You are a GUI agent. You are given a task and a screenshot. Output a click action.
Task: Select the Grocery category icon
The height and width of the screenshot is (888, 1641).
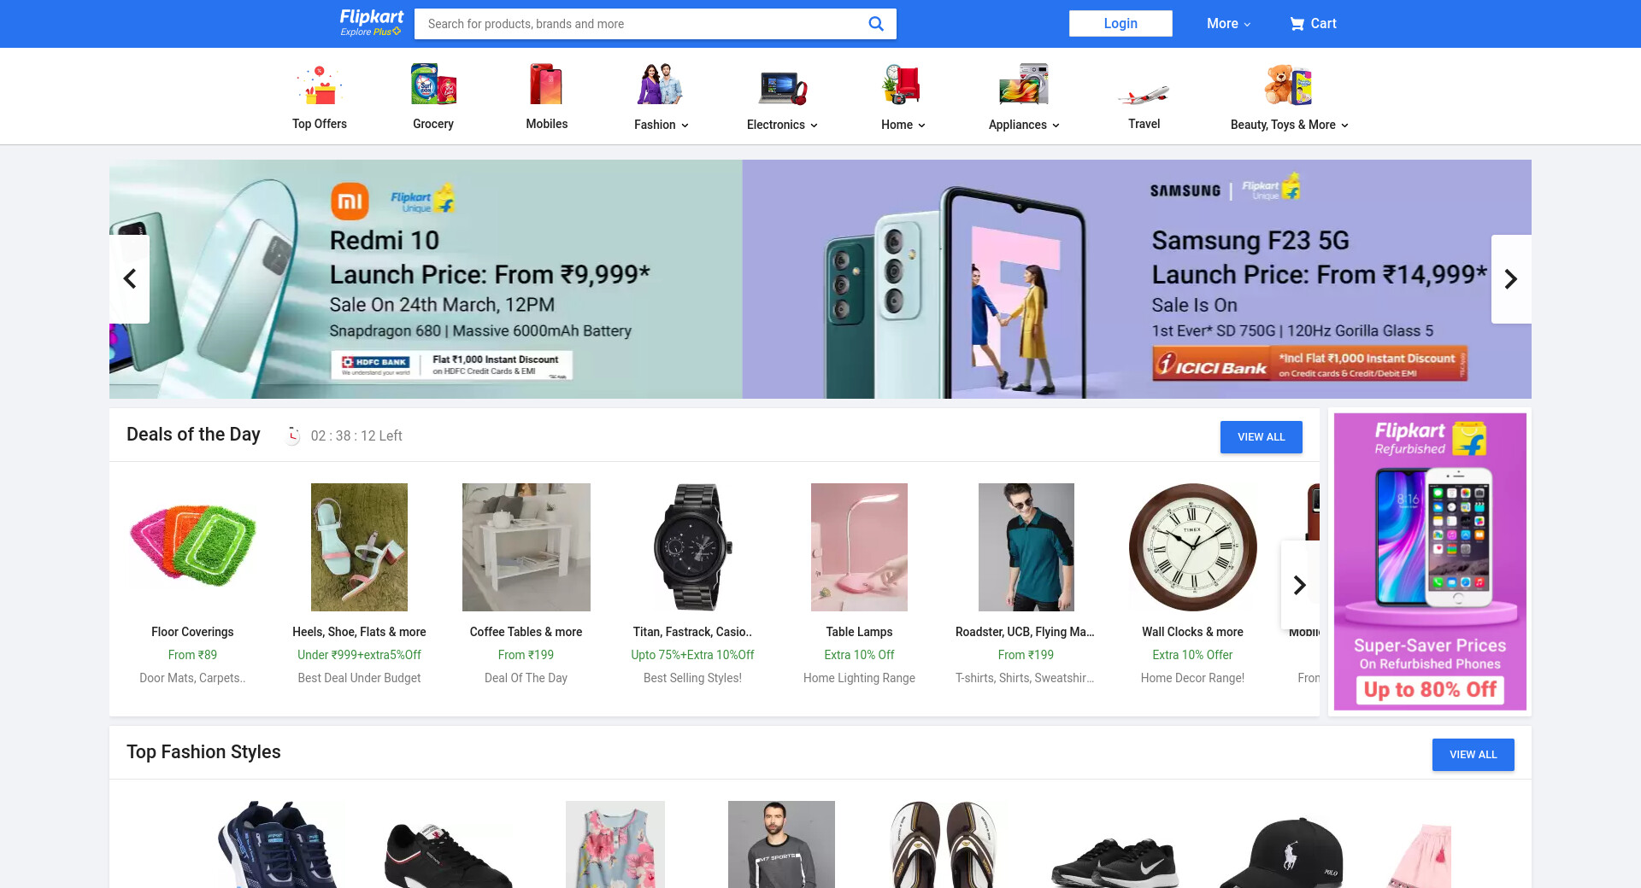click(433, 85)
